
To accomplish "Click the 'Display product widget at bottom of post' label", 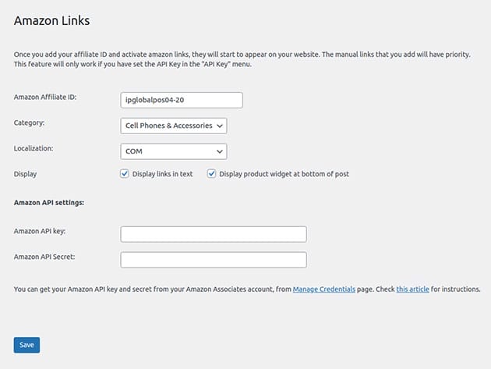I will tap(284, 174).
